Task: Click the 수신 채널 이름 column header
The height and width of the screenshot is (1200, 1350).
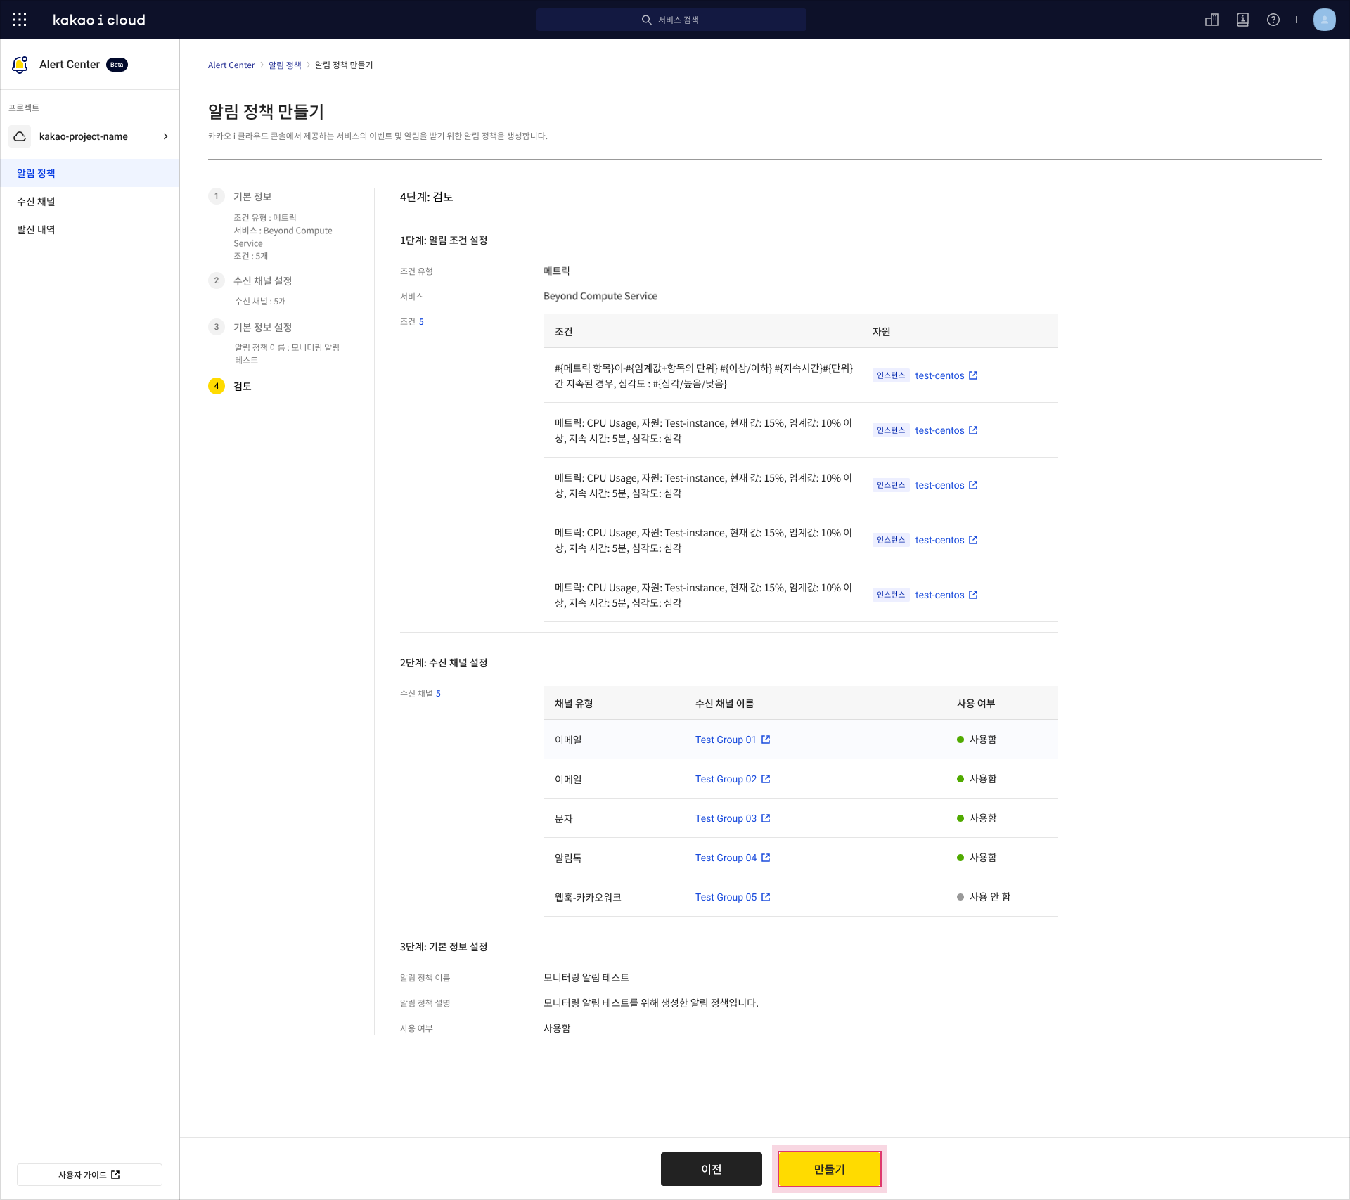Action: tap(724, 703)
